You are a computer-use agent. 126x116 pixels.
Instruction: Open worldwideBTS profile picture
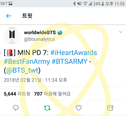coord(12,36)
